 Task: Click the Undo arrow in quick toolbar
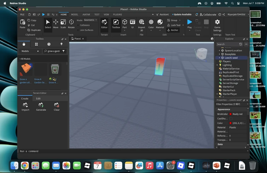pos(53,14)
